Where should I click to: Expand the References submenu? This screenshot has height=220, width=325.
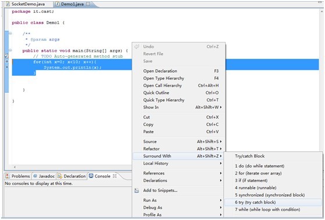tap(179, 173)
